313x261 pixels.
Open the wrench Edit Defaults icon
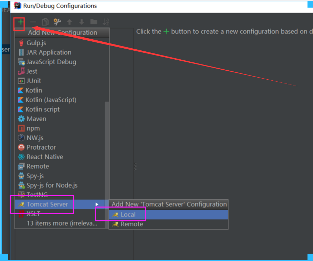tap(57, 22)
